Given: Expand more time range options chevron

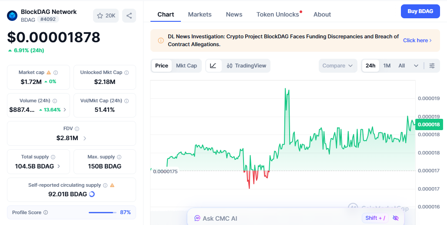Looking at the screenshot, I should click(416, 66).
